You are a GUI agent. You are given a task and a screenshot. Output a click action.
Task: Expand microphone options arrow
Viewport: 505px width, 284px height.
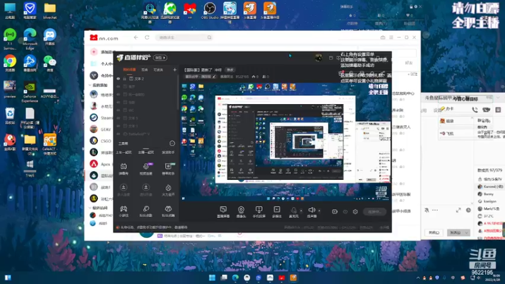(x=301, y=211)
